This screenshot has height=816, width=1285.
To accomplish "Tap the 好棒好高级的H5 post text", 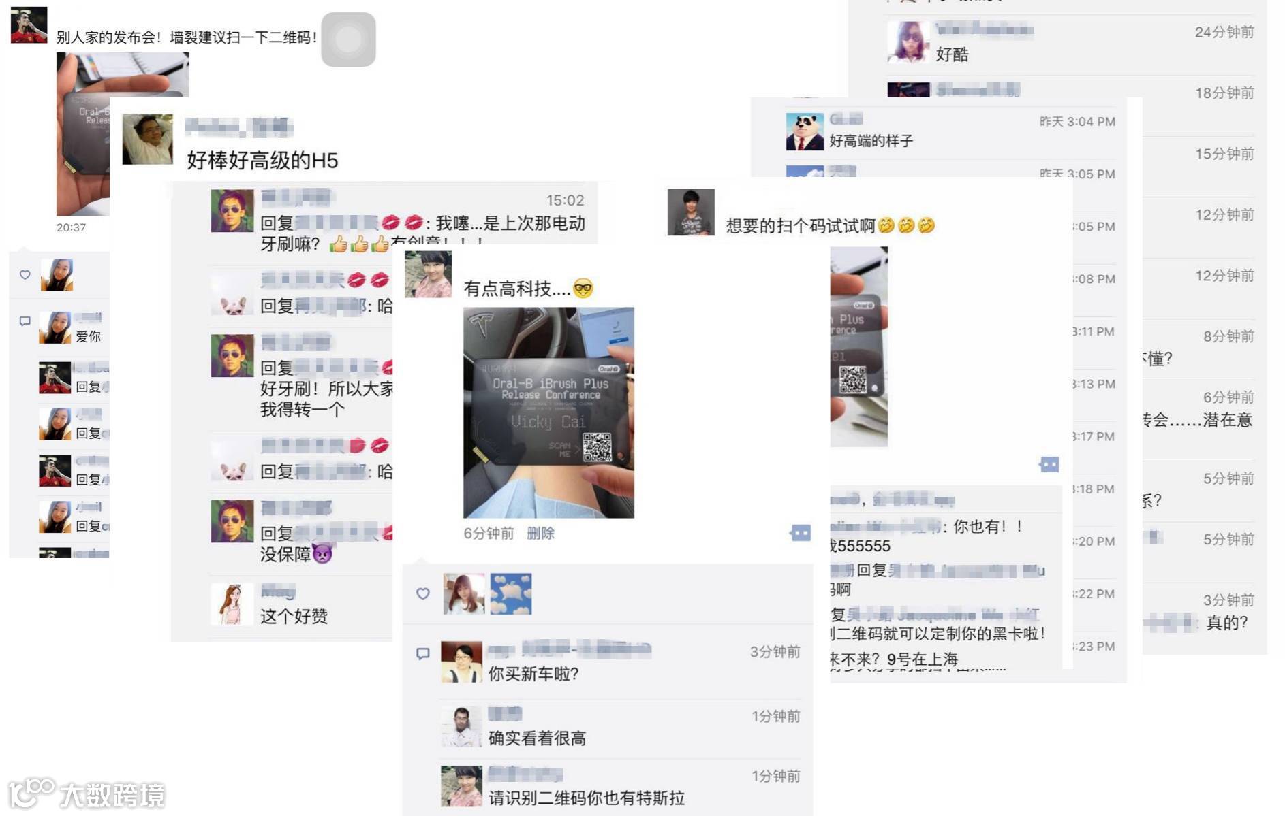I will (262, 161).
